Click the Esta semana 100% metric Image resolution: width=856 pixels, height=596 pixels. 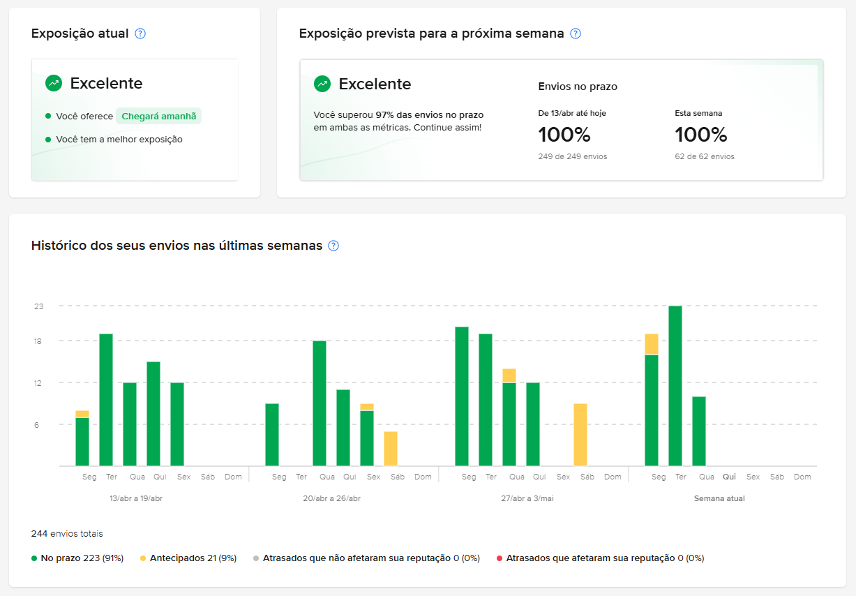(701, 135)
